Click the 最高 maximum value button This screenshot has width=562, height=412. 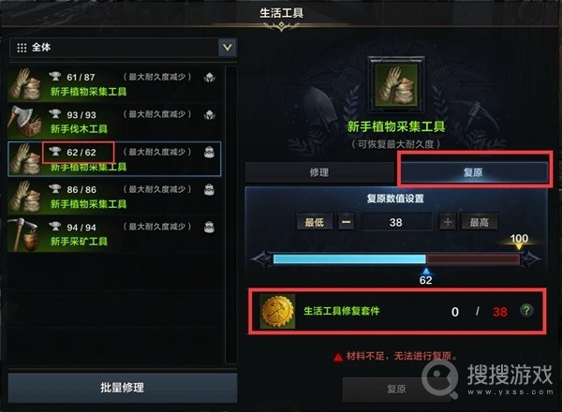pos(480,222)
